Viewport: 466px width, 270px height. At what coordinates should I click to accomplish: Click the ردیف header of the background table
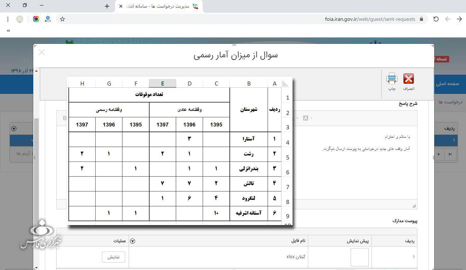click(450, 129)
